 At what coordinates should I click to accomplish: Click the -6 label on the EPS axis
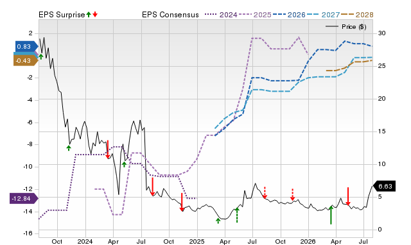(30, 122)
